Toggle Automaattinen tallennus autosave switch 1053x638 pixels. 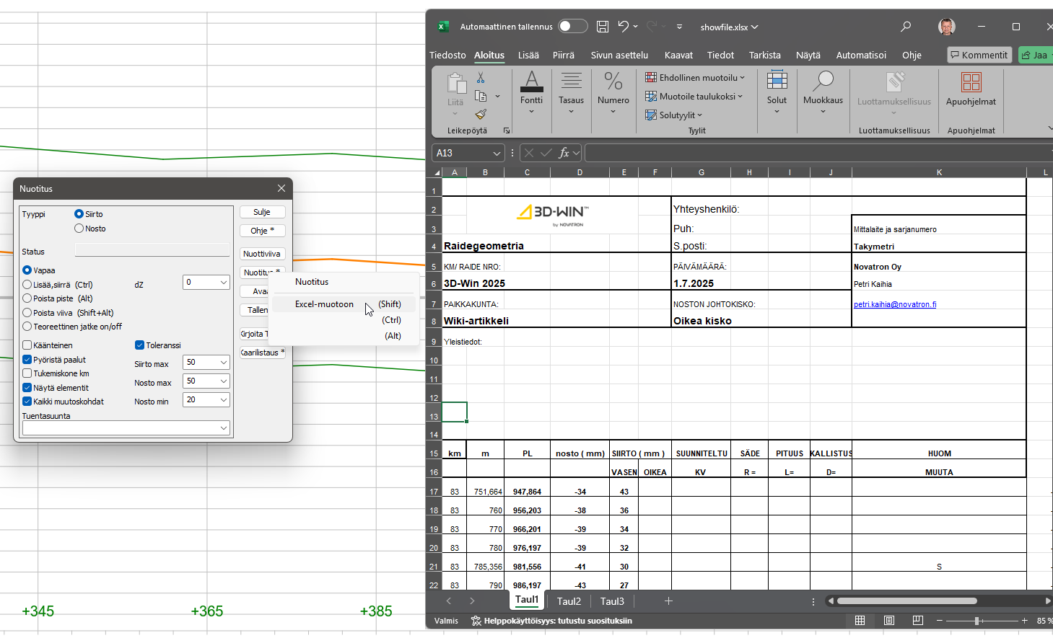[x=572, y=26]
